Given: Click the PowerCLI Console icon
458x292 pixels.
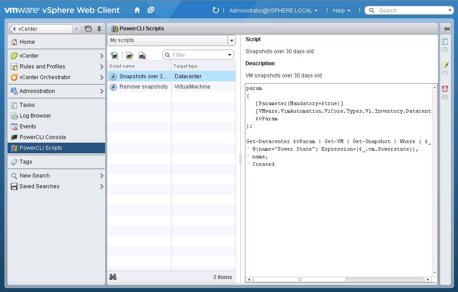Looking at the screenshot, I should 14,137.
